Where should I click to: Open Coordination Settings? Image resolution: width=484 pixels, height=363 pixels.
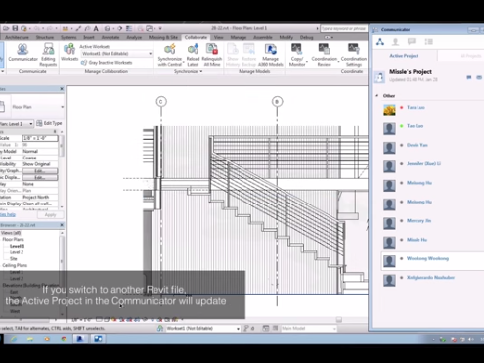click(x=354, y=55)
